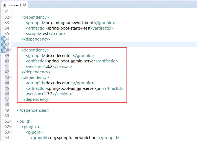
Task: Close the pom.xml tab with X icon
Action: coord(25,5)
